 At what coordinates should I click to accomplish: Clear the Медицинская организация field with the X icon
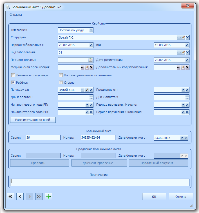click(91, 67)
